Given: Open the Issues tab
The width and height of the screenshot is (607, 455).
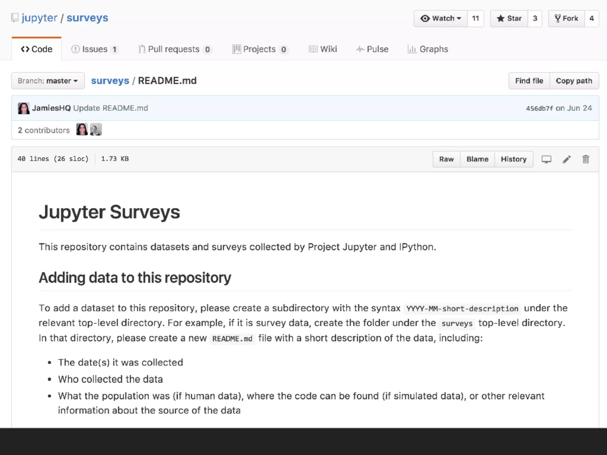Looking at the screenshot, I should coord(95,49).
